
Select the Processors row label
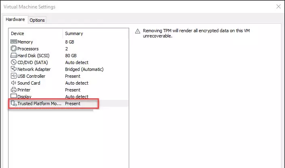28,49
